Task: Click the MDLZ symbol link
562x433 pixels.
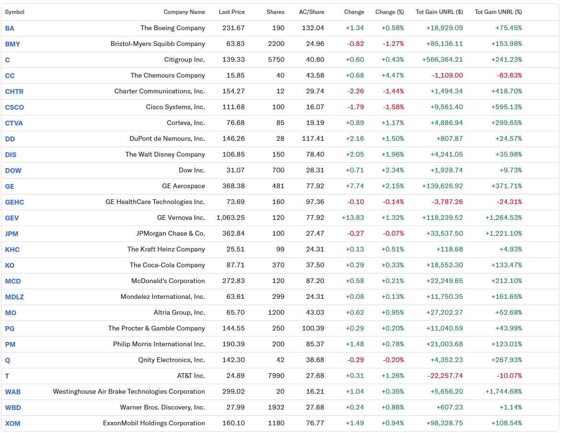Action: 14,296
